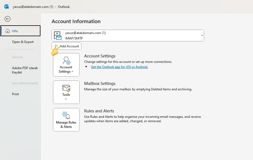Viewport: 253px width, 160px height.
Task: Select Open & Export from the sidebar
Action: pos(23,42)
